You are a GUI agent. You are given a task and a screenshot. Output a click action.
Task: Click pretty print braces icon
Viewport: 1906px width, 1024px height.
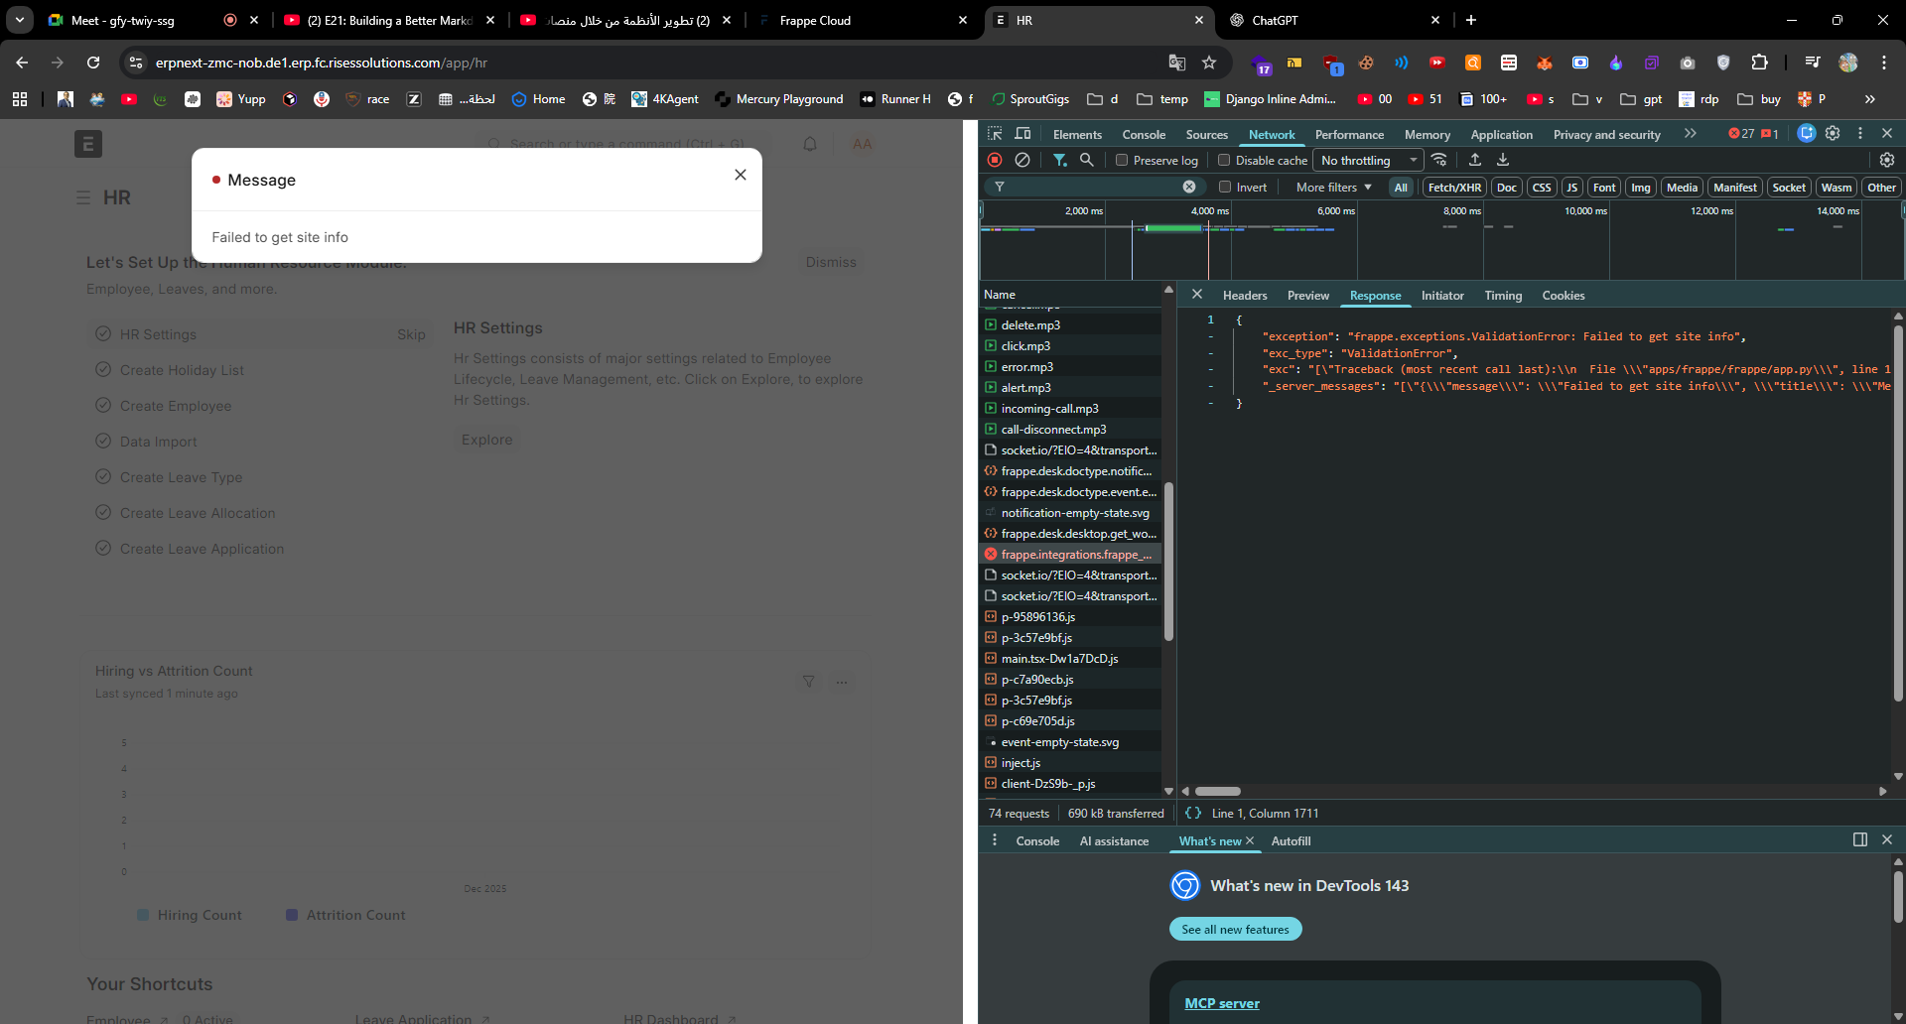(1193, 813)
